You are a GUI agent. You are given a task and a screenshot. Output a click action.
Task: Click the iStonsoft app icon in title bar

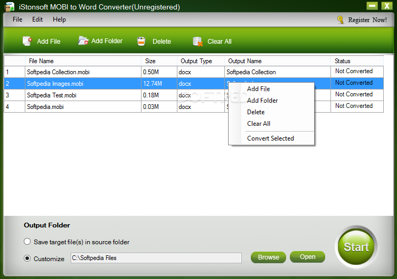pyautogui.click(x=10, y=7)
